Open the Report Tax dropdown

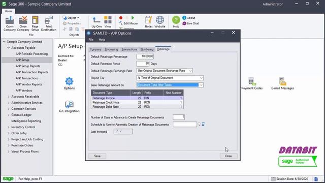pyautogui.click(x=201, y=78)
